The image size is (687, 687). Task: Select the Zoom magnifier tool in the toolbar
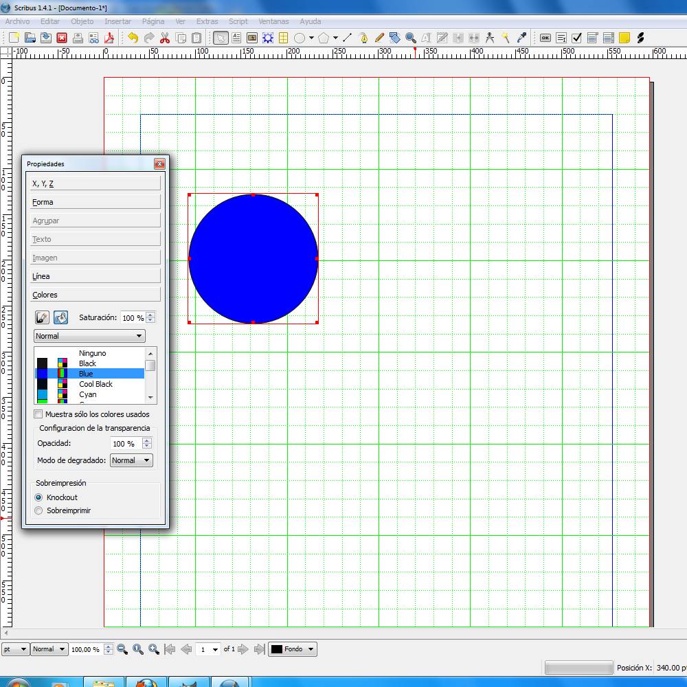point(411,38)
